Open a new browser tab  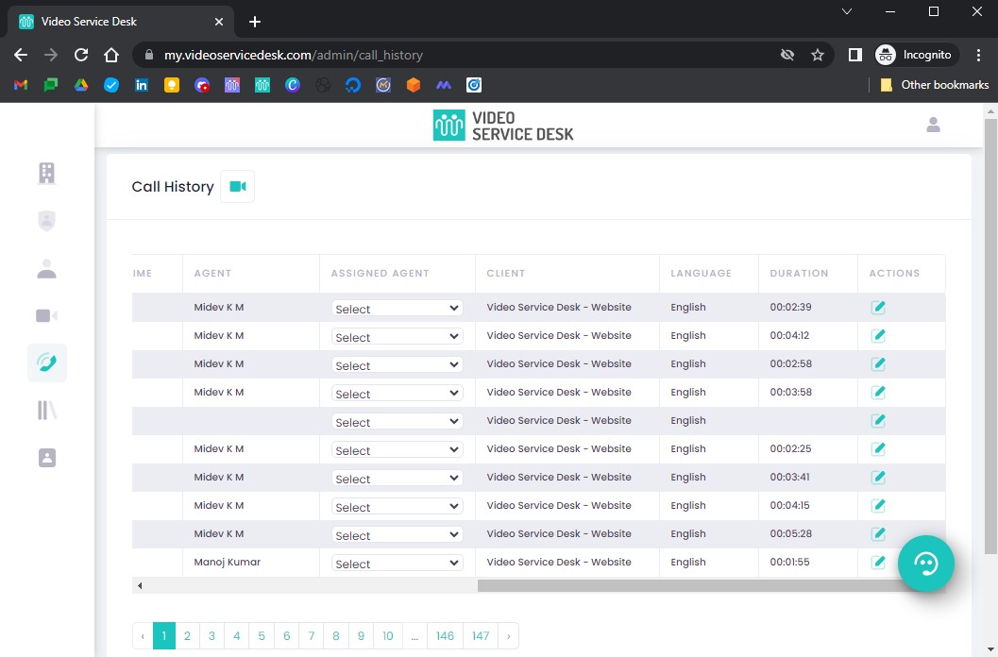[255, 22]
